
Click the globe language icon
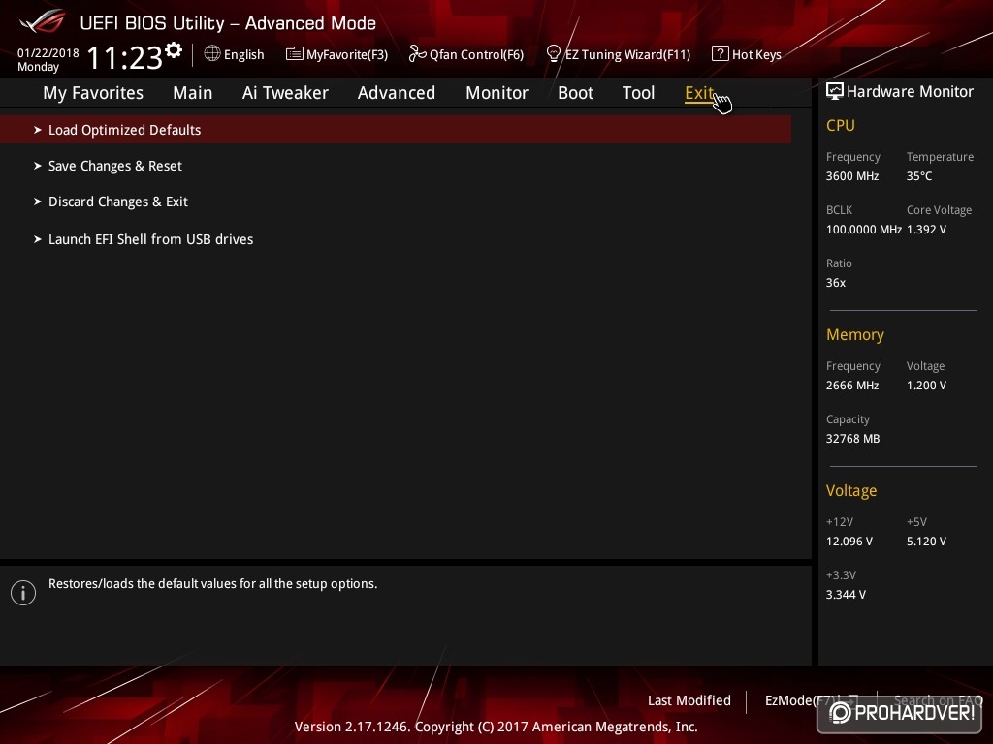click(x=212, y=53)
